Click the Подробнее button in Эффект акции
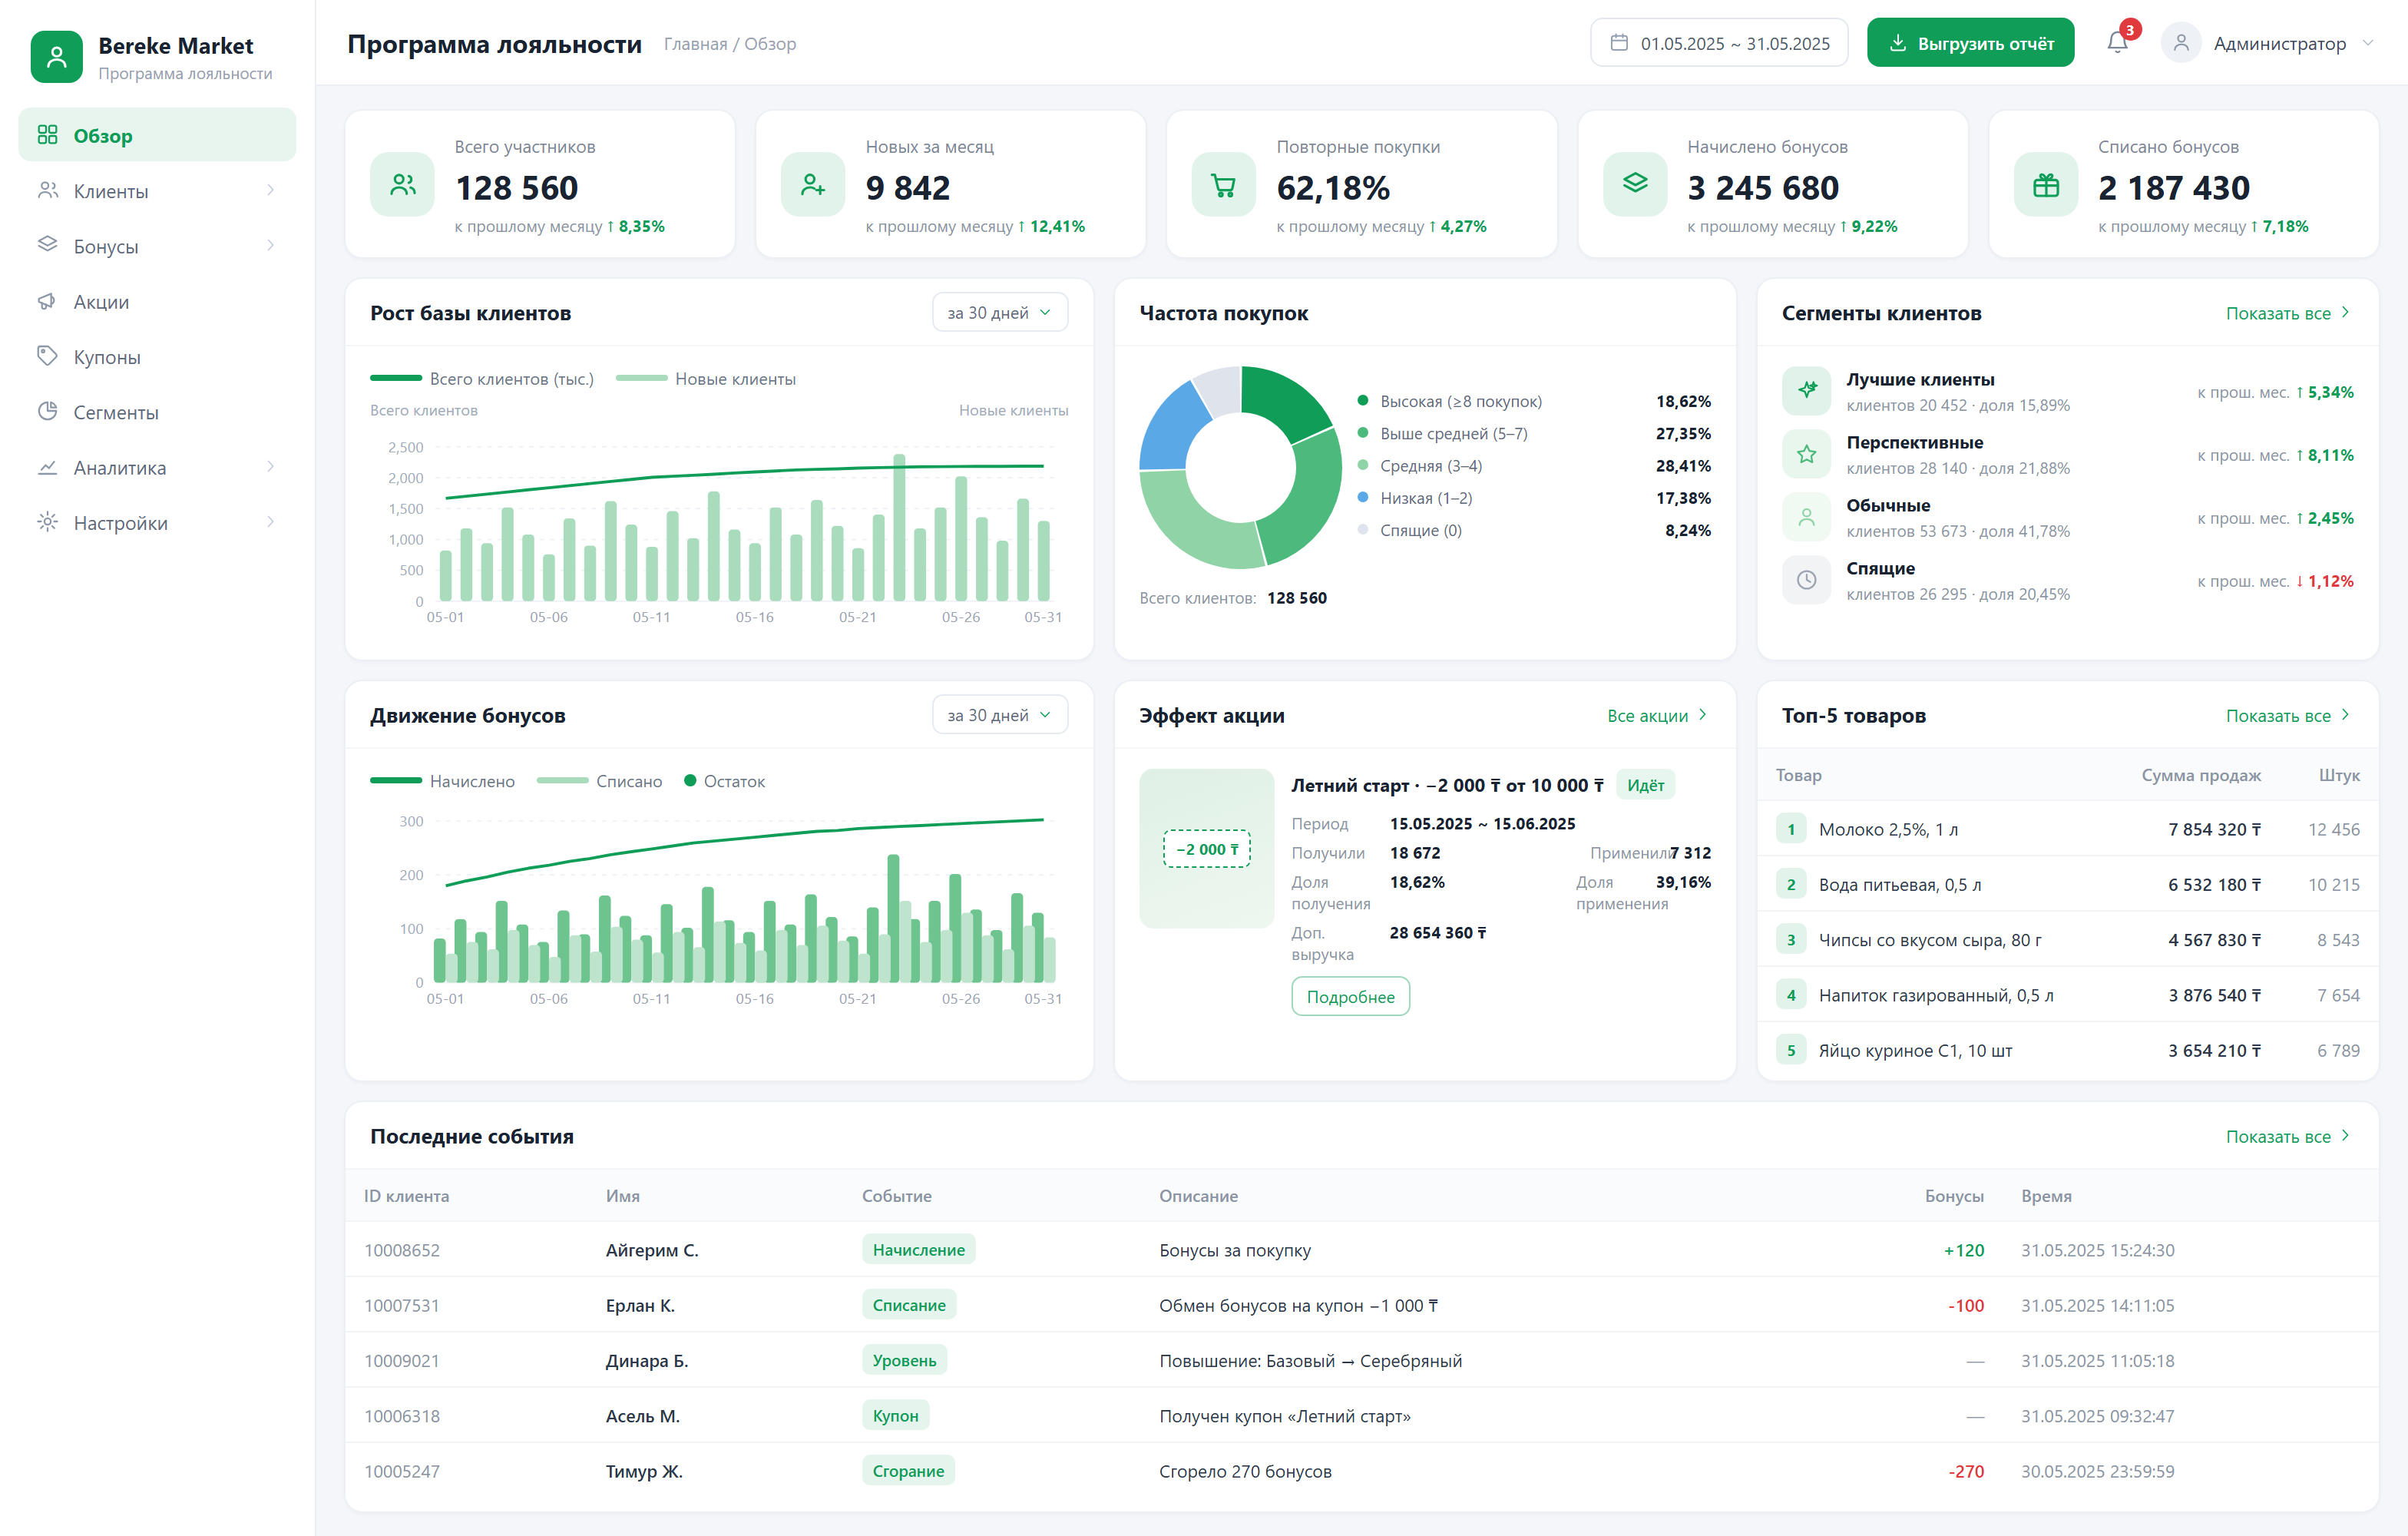 [x=1350, y=996]
